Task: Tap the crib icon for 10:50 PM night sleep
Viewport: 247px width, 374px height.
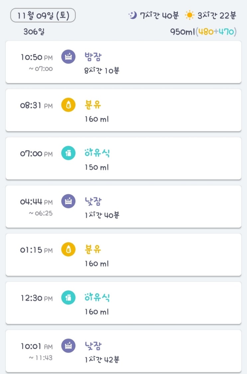Action: coord(68,57)
